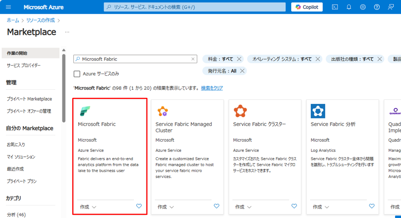401x218 pixels.
Task: Expand 作成 dropdown on Microsoft Fabric card
Action: pyautogui.click(x=88, y=207)
